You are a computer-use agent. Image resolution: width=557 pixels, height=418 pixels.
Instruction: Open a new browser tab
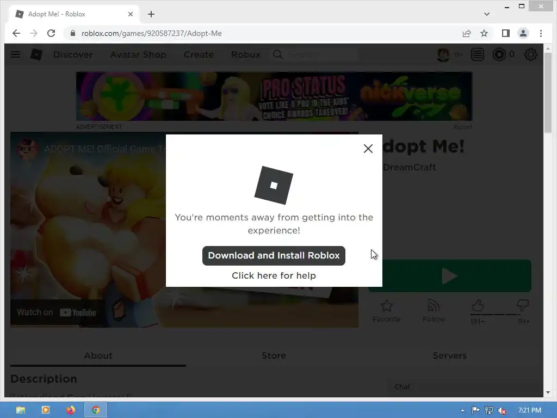[151, 14]
